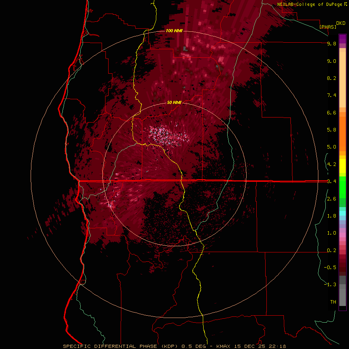The width and height of the screenshot is (349, 349).
Task: Click the 2.6 legend value
Action: (x=332, y=199)
